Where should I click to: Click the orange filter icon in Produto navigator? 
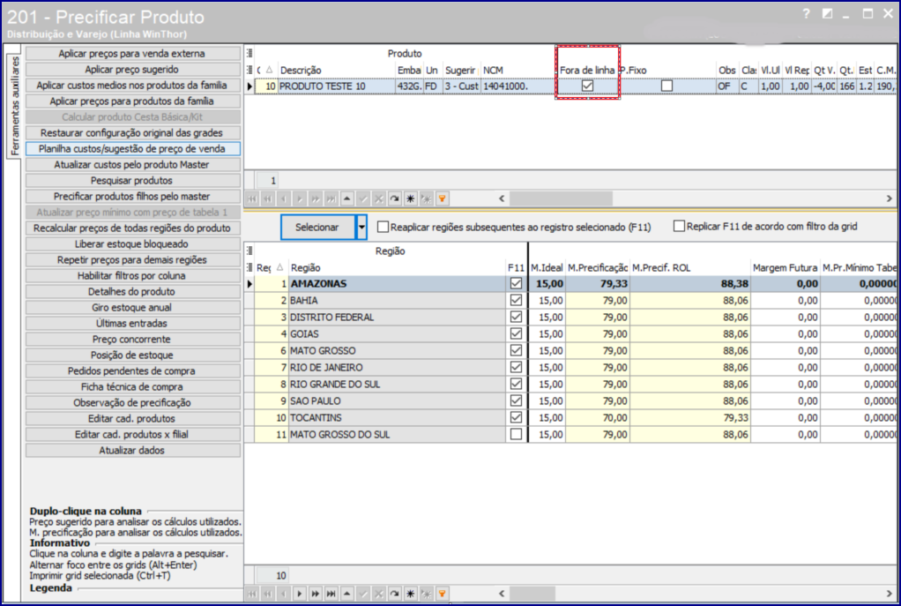442,199
